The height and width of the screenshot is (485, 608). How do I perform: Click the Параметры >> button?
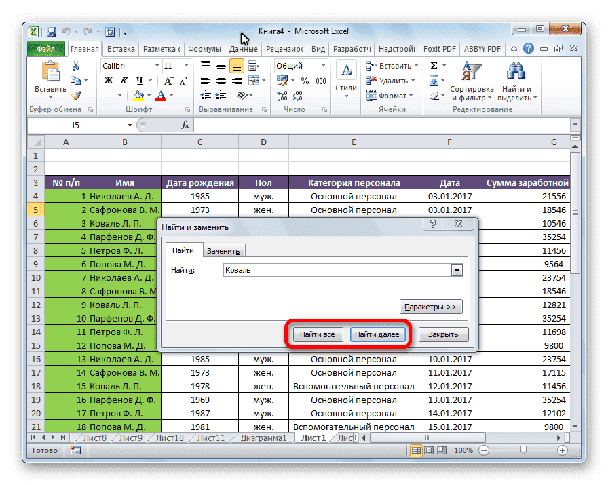point(431,307)
